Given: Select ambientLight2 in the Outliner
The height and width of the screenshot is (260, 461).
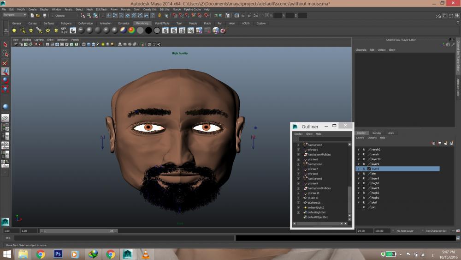Looking at the screenshot, I should pyautogui.click(x=316, y=207).
